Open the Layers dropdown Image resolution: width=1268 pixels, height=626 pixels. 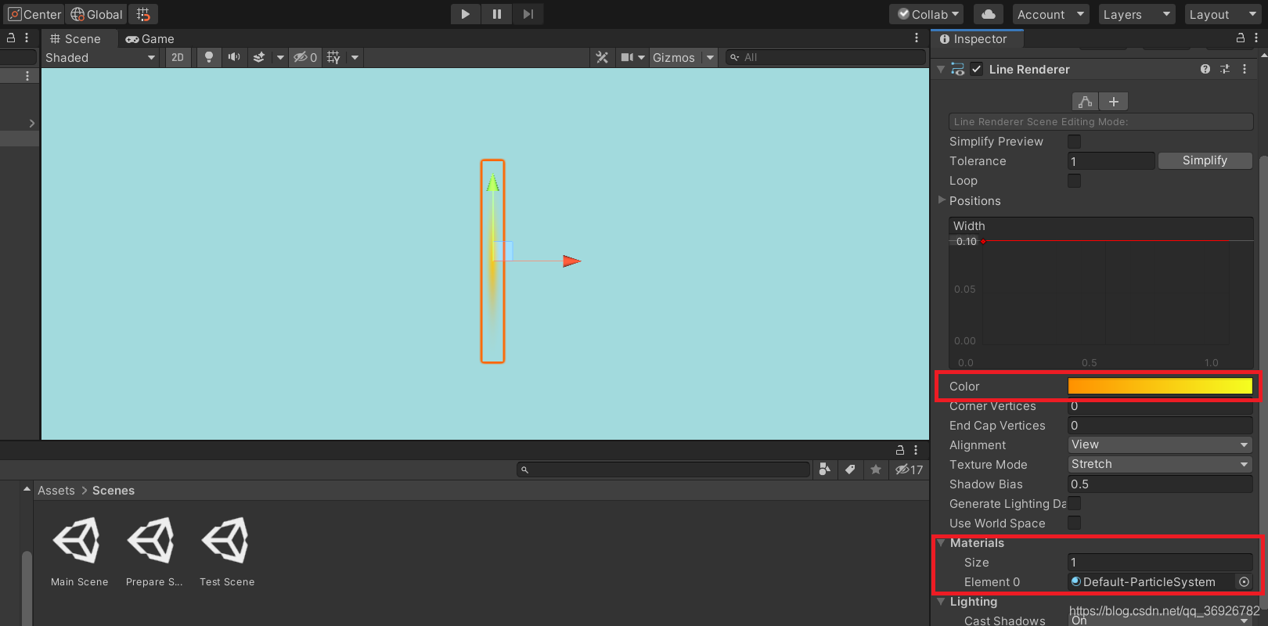point(1137,14)
